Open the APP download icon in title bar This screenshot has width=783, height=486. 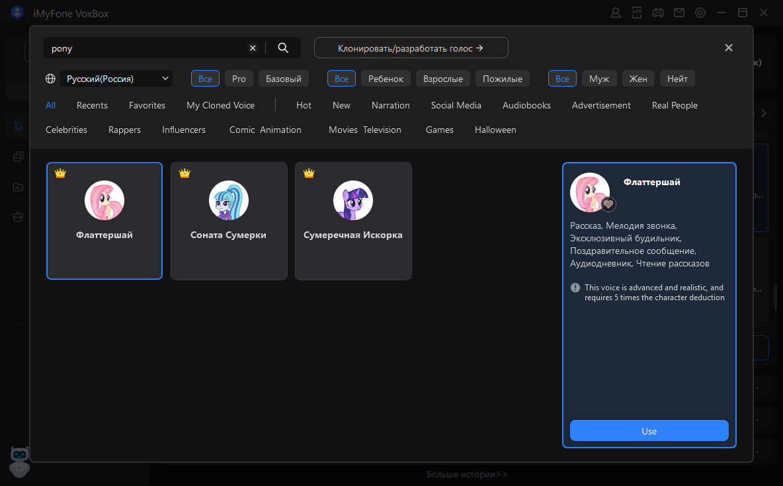[637, 13]
